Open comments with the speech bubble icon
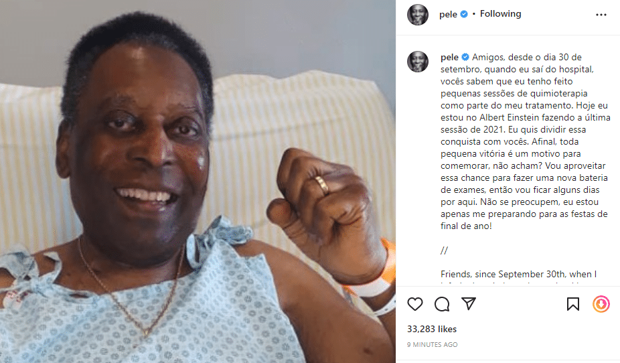Image resolution: width=620 pixels, height=363 pixels. pyautogui.click(x=442, y=304)
